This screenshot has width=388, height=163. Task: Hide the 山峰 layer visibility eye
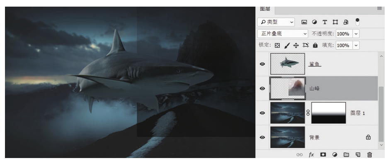coord(262,89)
